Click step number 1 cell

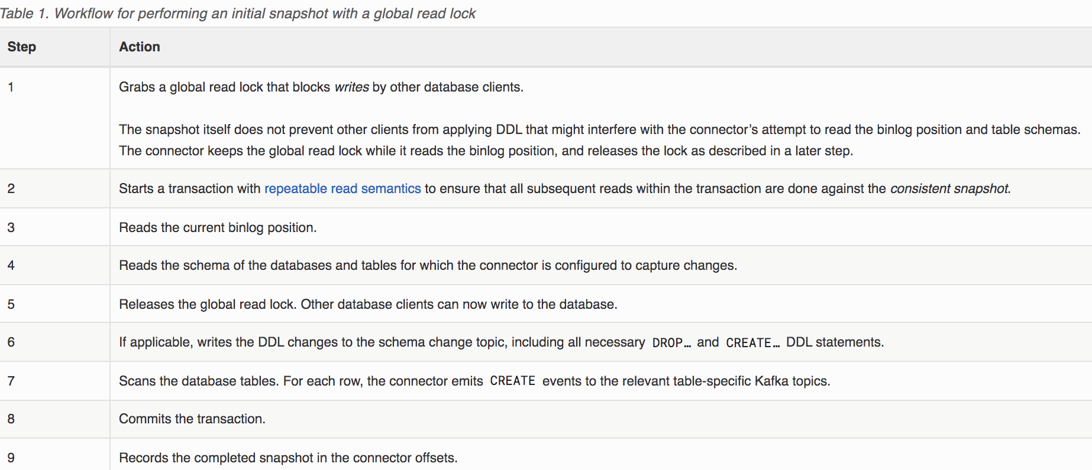click(55, 118)
